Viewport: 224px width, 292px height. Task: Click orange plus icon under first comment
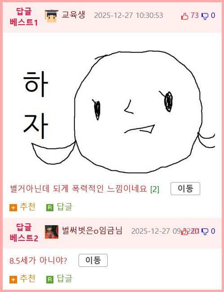pos(13,208)
